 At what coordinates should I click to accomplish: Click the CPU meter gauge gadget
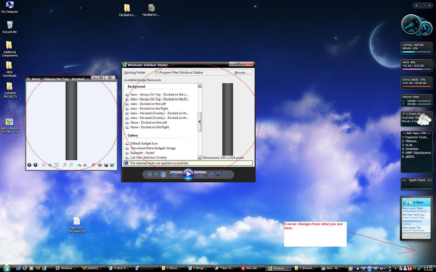click(x=411, y=25)
